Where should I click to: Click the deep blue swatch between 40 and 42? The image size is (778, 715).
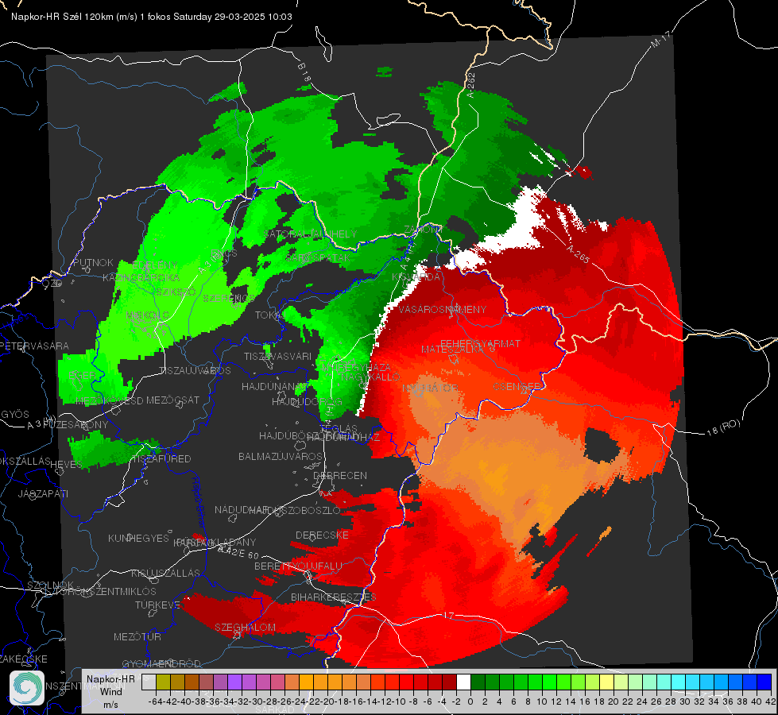(764, 682)
